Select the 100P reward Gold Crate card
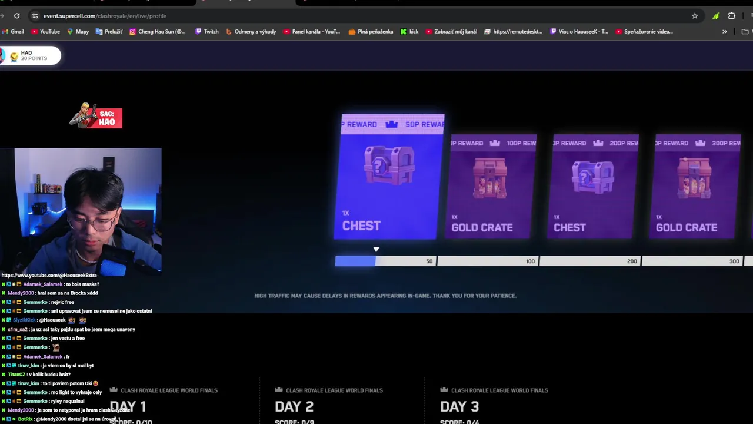 (x=491, y=187)
